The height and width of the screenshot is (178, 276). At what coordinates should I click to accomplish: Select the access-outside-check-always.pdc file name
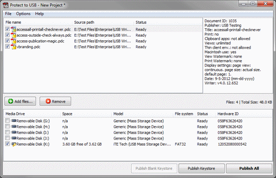(x=44, y=35)
